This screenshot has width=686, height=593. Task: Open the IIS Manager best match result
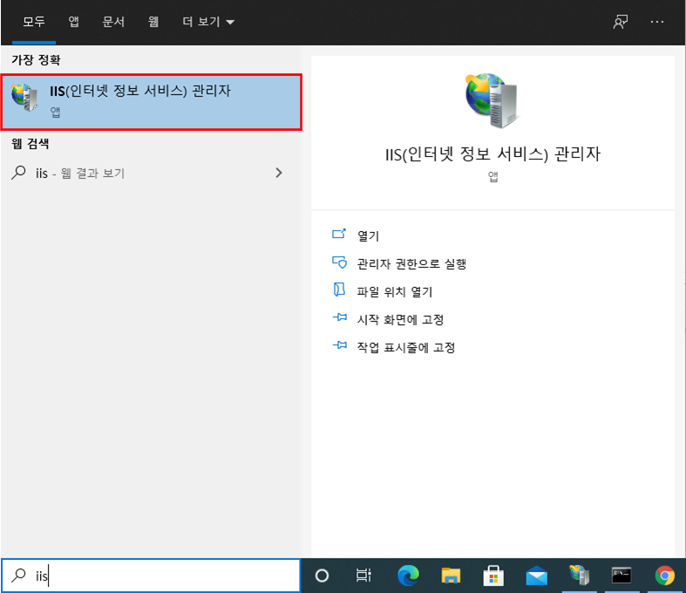pos(152,102)
